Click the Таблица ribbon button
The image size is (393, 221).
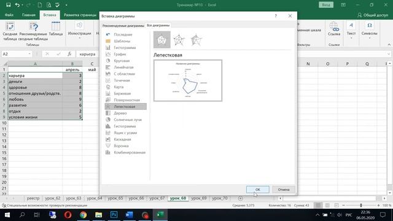point(56,29)
